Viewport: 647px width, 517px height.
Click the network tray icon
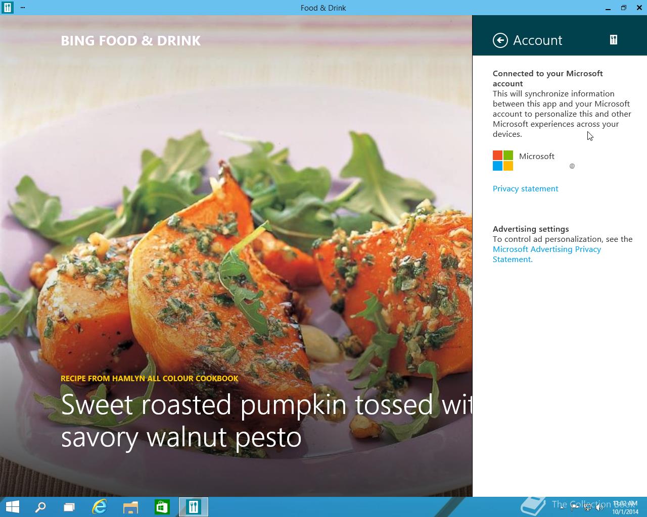tap(587, 507)
